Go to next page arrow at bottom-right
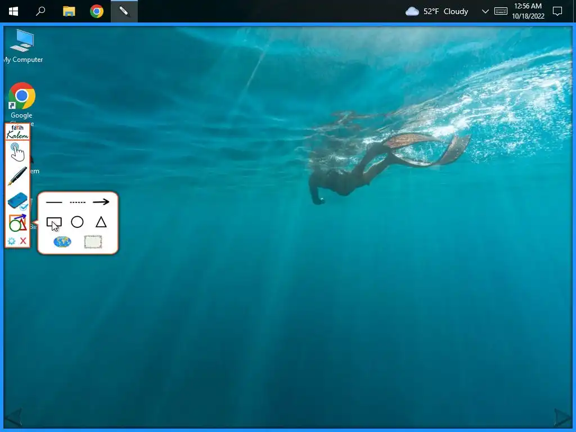This screenshot has width=576, height=432. (x=562, y=417)
